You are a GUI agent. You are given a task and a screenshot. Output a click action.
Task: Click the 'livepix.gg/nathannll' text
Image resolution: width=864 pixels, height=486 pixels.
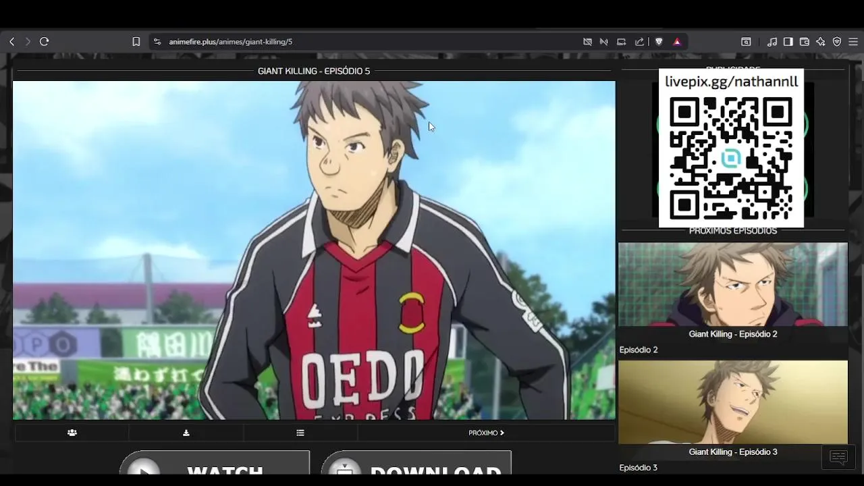tap(732, 82)
